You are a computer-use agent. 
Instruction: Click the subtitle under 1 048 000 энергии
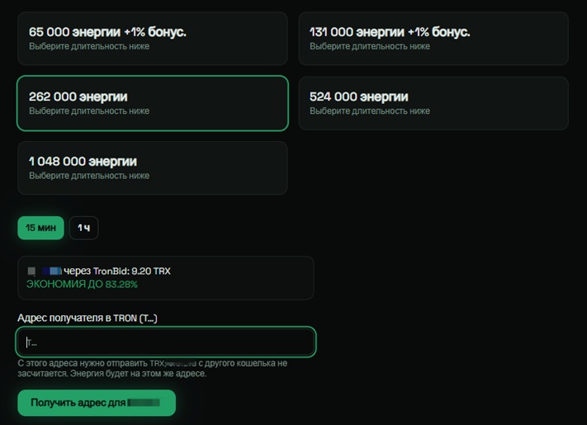coord(89,176)
